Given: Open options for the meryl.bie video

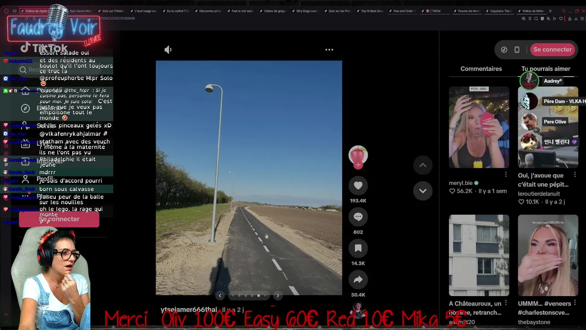Looking at the screenshot, I should pyautogui.click(x=506, y=175).
